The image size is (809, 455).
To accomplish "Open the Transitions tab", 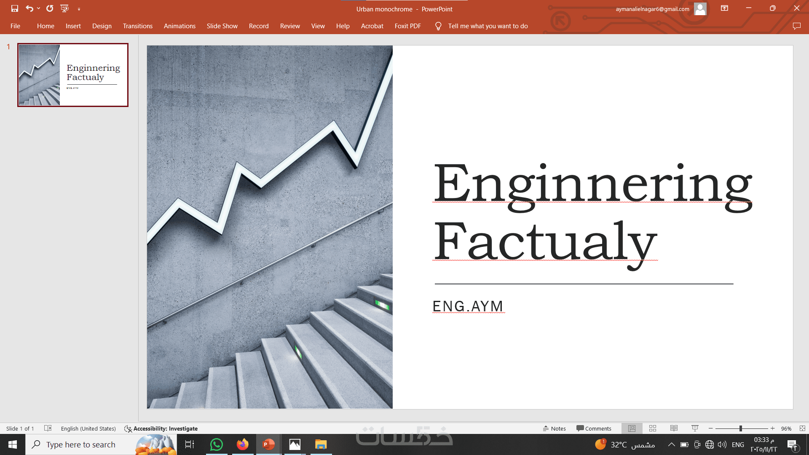I will (137, 26).
